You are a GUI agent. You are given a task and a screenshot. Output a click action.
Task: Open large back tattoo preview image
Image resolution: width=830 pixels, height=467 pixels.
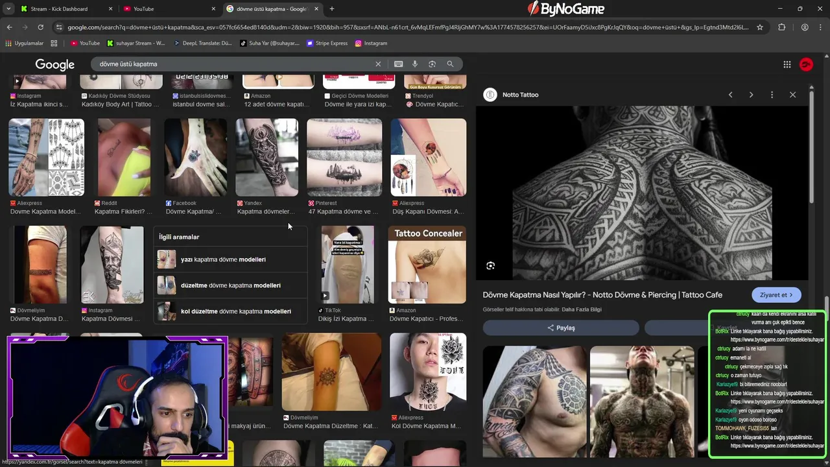tap(642, 193)
